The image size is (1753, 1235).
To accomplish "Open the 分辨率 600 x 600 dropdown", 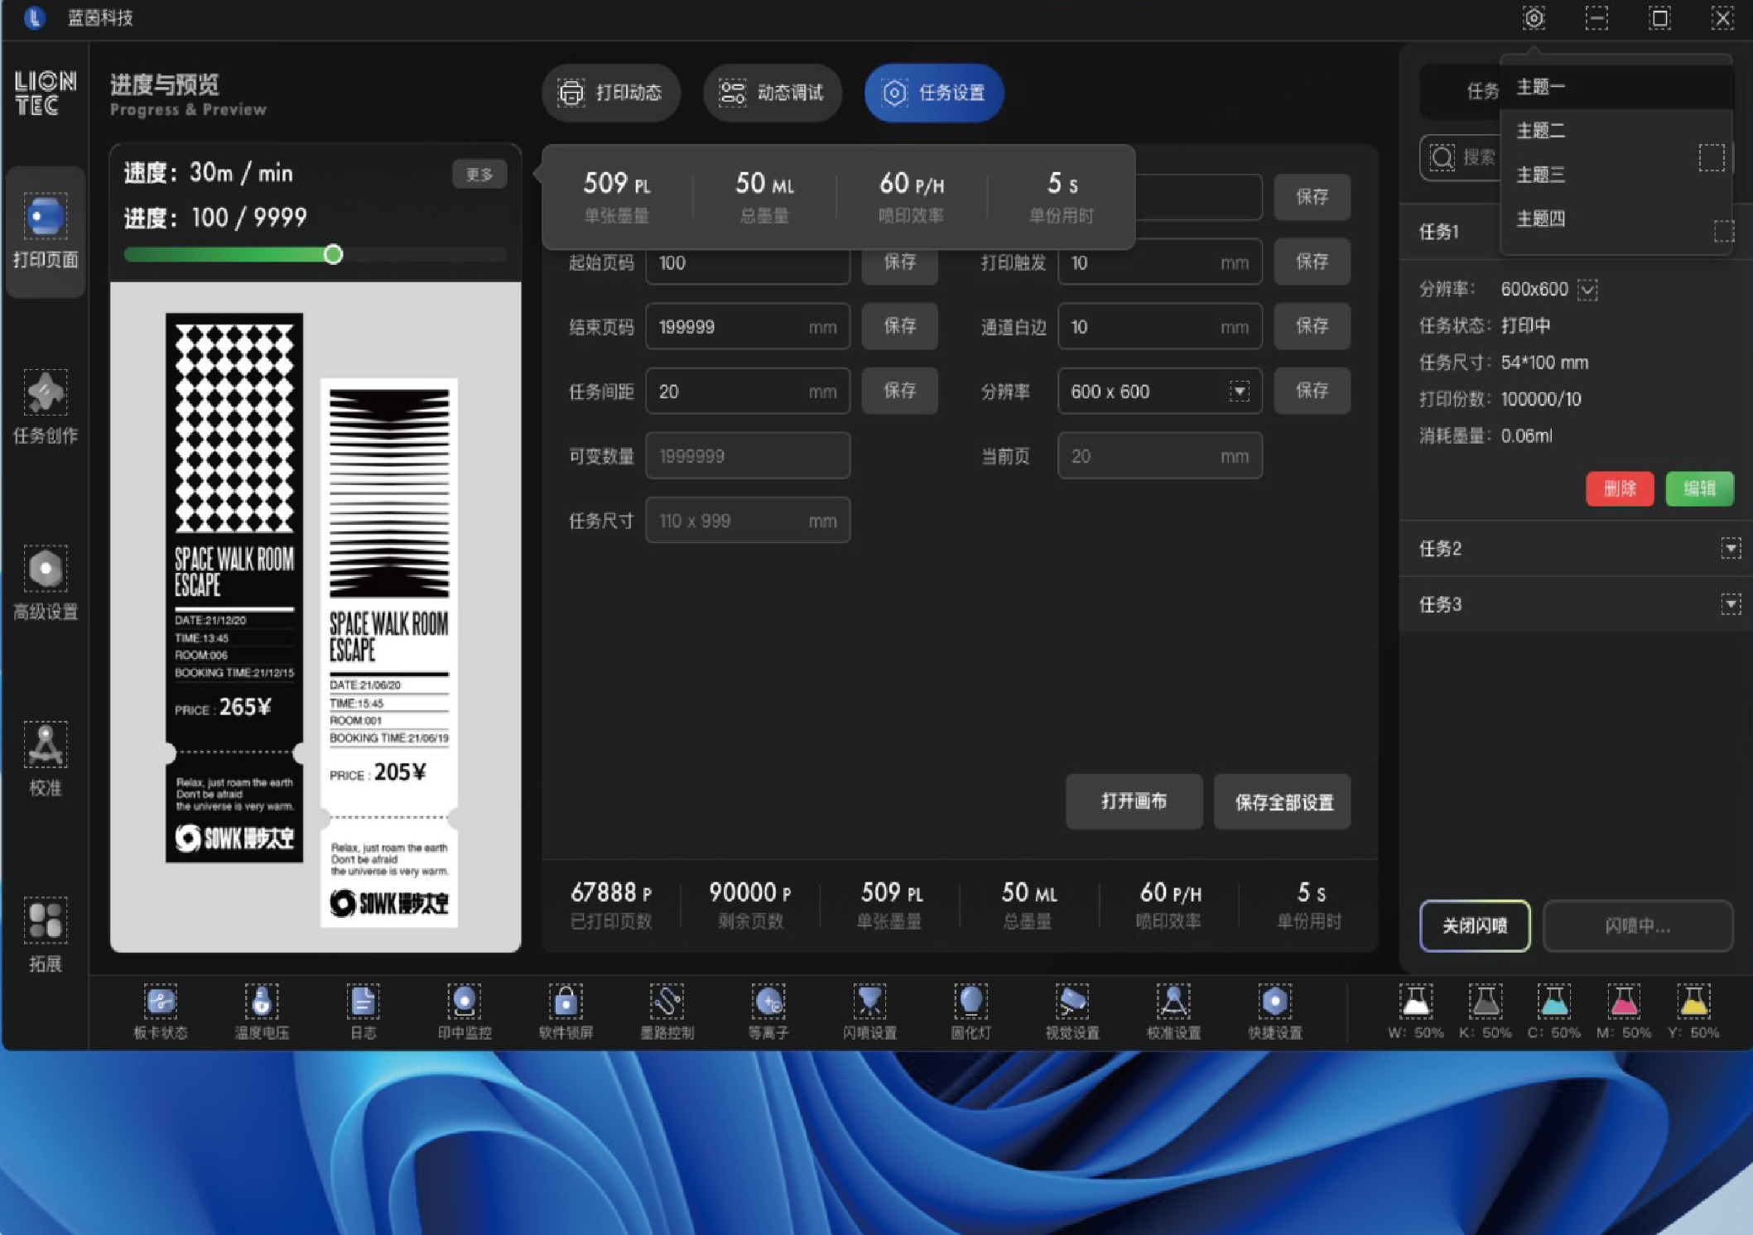I will [x=1239, y=391].
